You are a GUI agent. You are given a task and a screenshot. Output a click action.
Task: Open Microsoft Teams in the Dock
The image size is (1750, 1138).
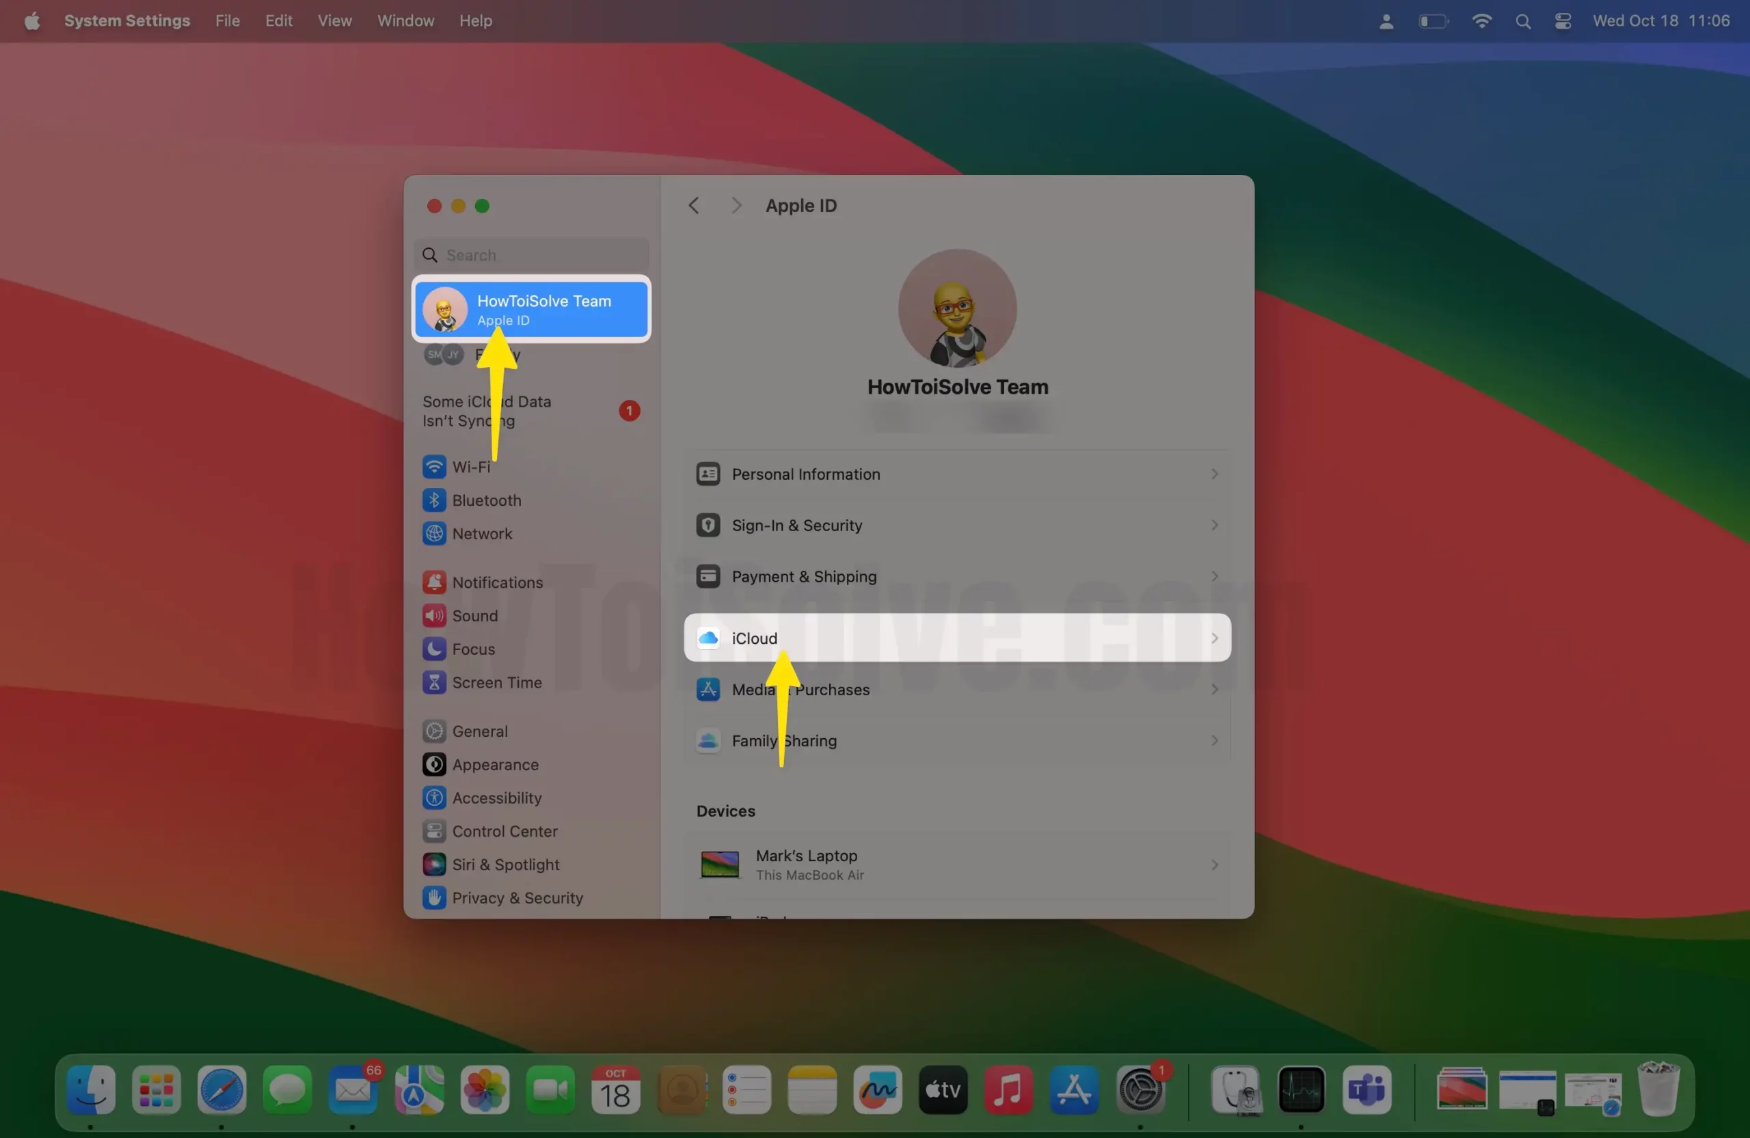[x=1367, y=1089]
